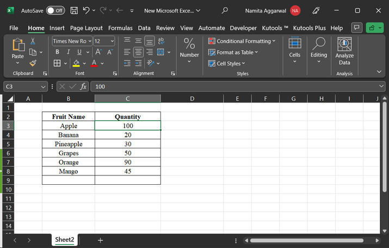This screenshot has width=389, height=248.
Task: Switch to the Page Layout tab
Action: [x=86, y=28]
